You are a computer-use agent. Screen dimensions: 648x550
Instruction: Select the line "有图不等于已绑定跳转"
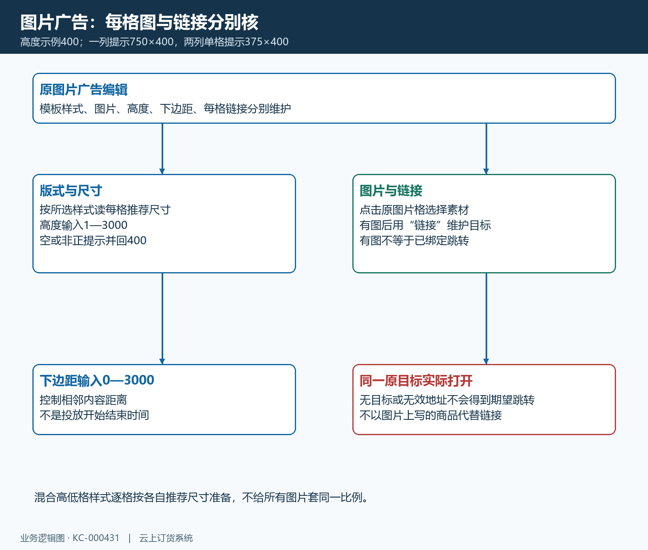pyautogui.click(x=414, y=240)
